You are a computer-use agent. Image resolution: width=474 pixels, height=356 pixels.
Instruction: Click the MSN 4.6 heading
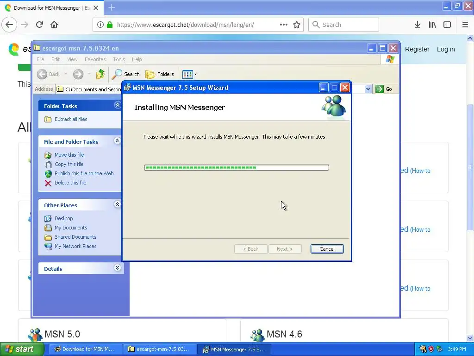284,334
